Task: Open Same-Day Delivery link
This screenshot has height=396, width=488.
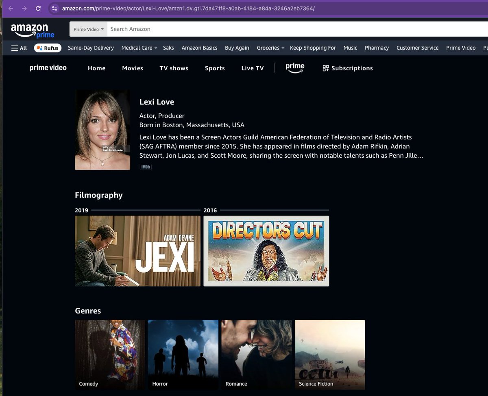Action: pos(91,48)
